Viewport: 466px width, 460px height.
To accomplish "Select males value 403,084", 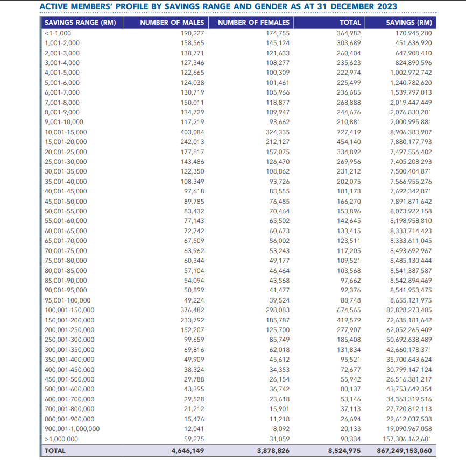I will click(x=192, y=132).
